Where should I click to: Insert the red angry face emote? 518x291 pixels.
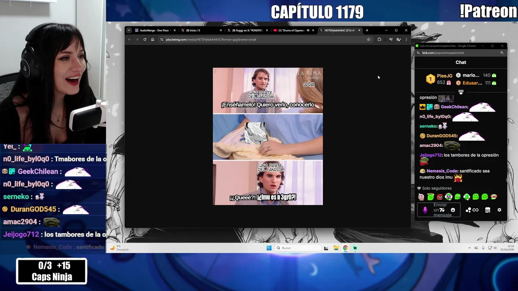point(440,197)
